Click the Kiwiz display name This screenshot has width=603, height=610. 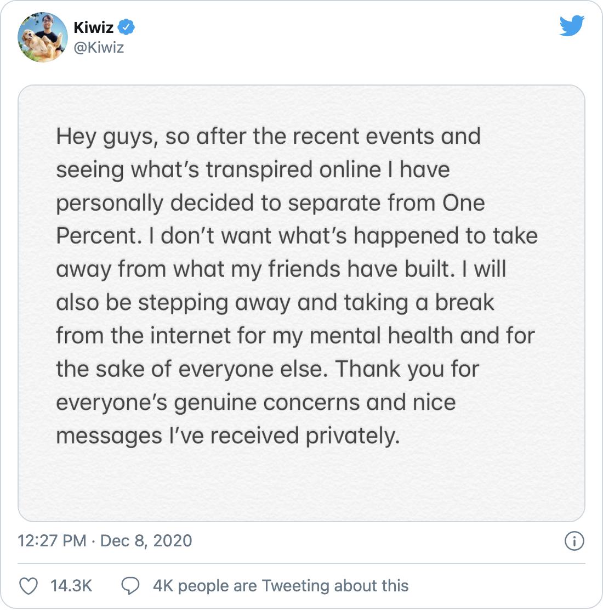click(93, 27)
